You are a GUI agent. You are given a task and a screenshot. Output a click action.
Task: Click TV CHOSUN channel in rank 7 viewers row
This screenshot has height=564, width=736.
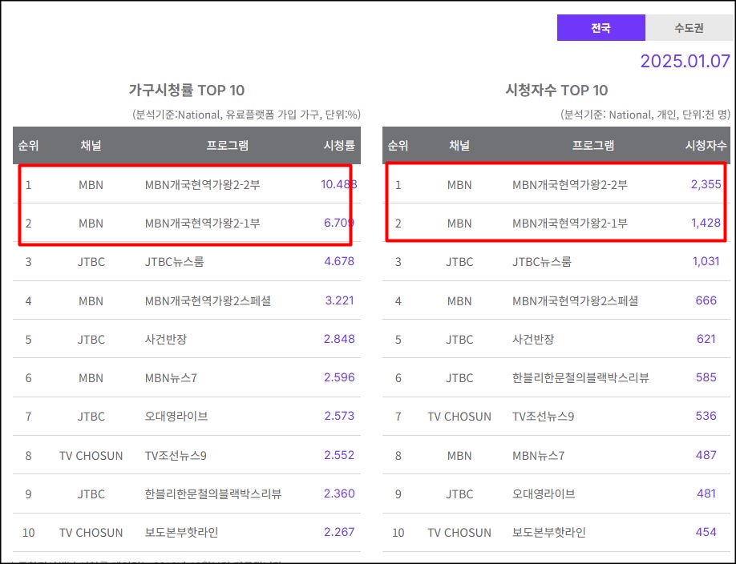tap(459, 417)
